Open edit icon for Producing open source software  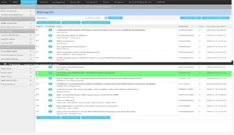50,58
